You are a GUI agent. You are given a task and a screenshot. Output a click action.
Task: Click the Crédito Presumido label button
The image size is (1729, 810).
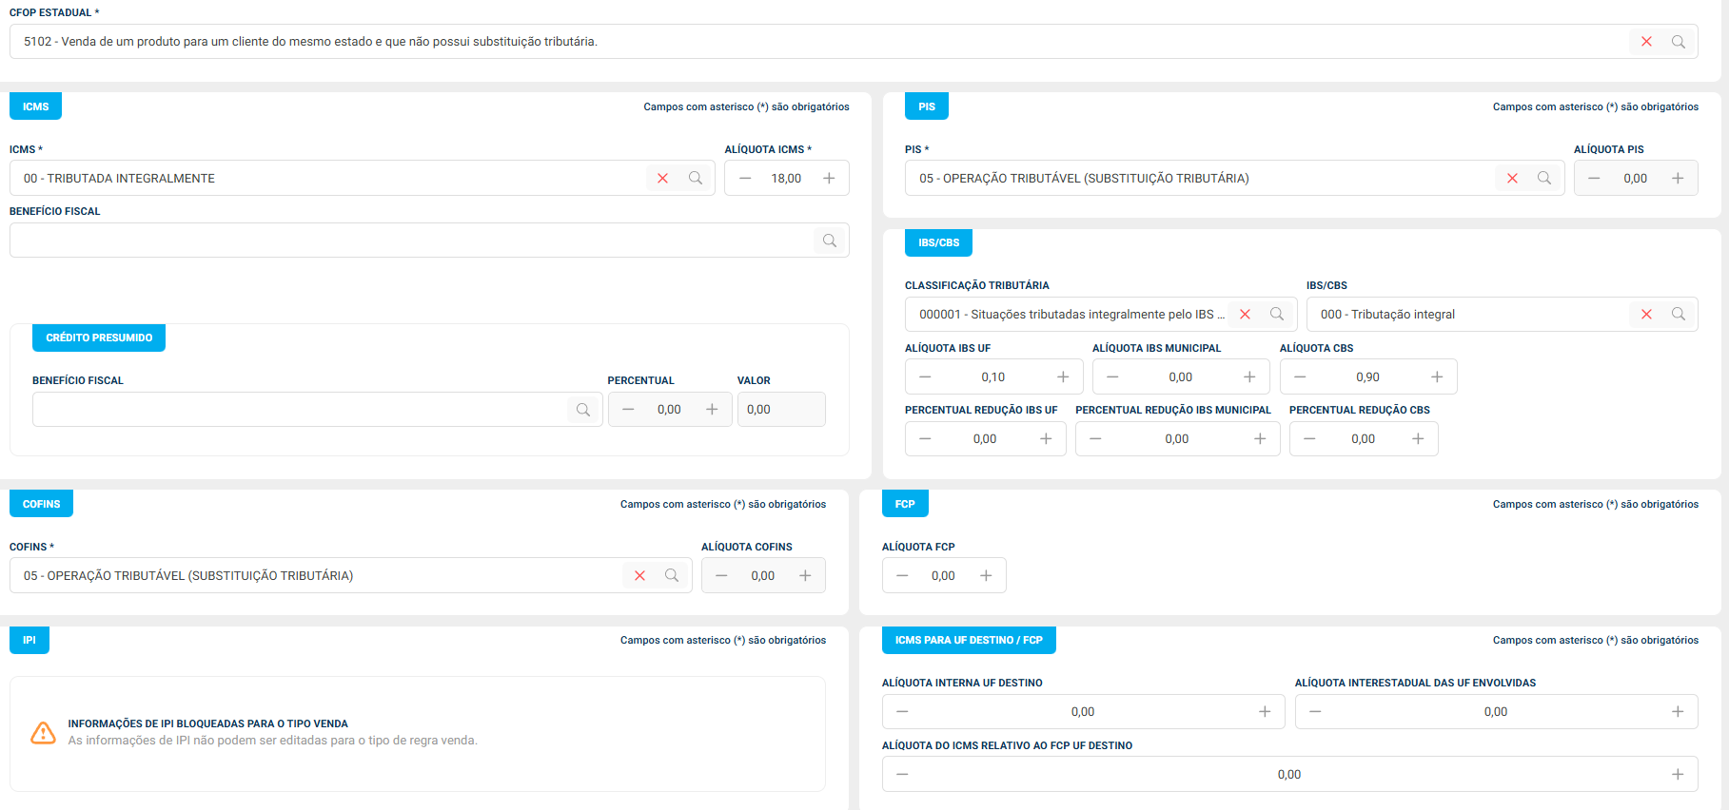click(99, 337)
